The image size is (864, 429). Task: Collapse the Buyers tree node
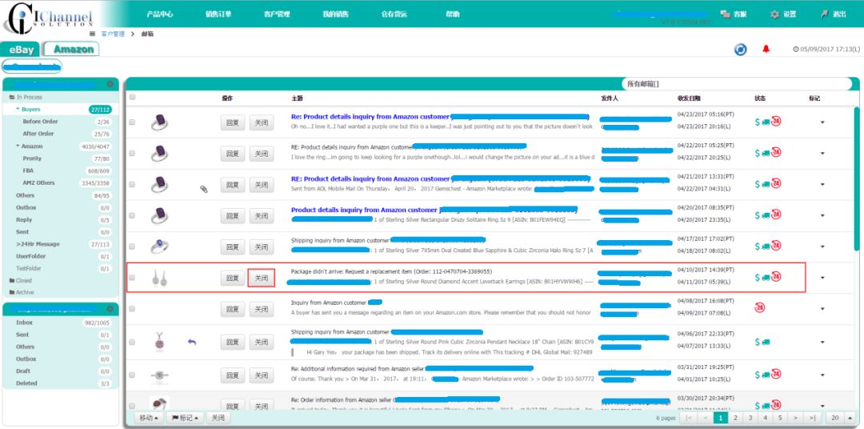(18, 109)
